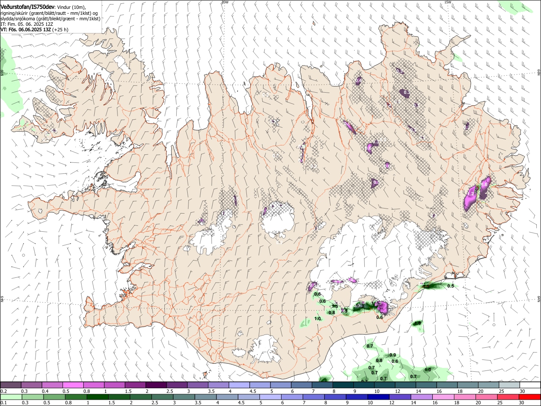Click the '0.9' precipitation value offshore south
This screenshot has height=406, width=541.
[x=393, y=355]
